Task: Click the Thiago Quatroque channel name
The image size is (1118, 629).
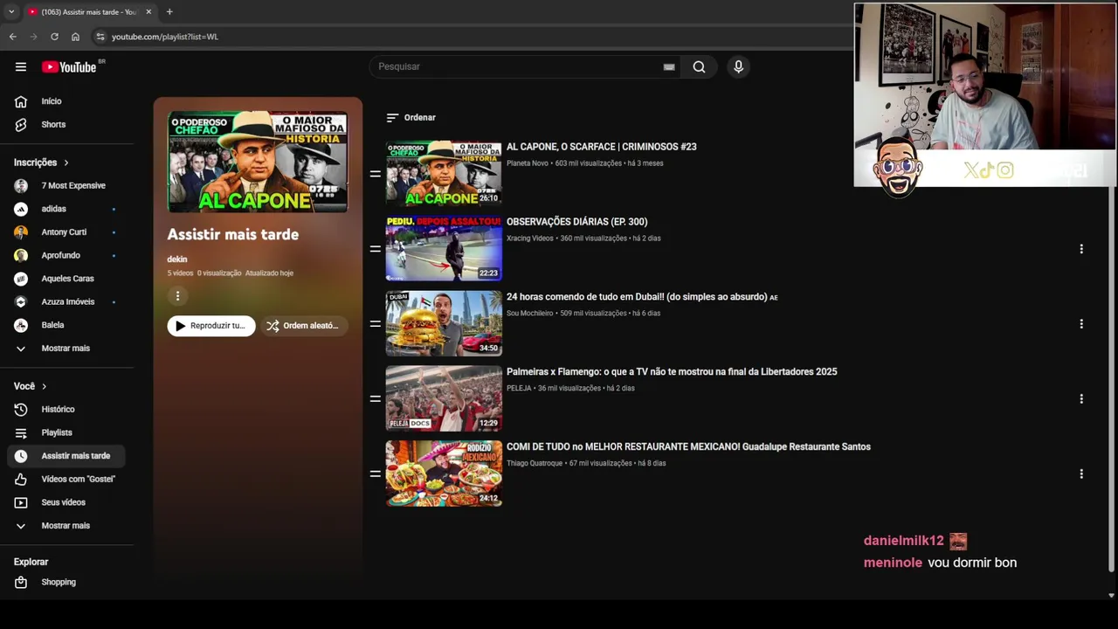Action: point(535,463)
